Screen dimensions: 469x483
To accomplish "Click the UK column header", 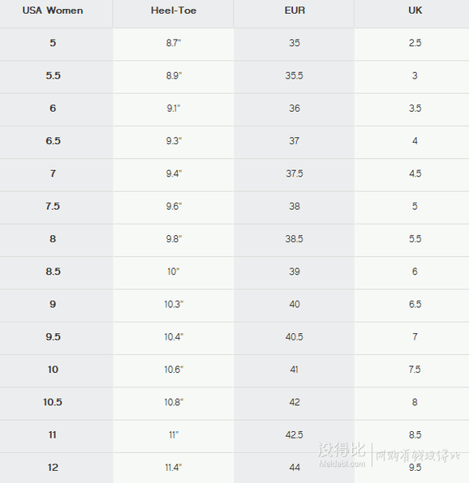I will pyautogui.click(x=415, y=11).
